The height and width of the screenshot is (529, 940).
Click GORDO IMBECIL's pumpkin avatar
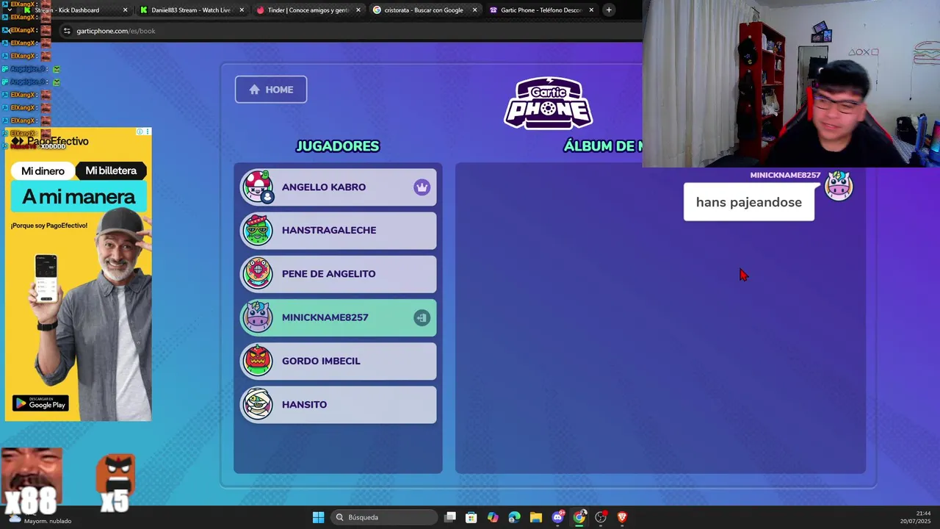(258, 361)
